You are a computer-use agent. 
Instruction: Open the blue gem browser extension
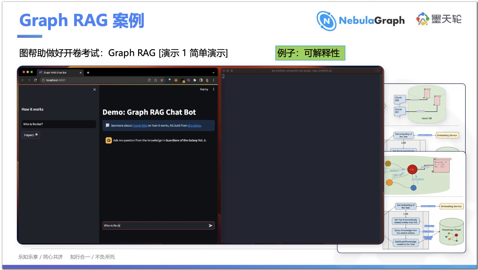170,80
